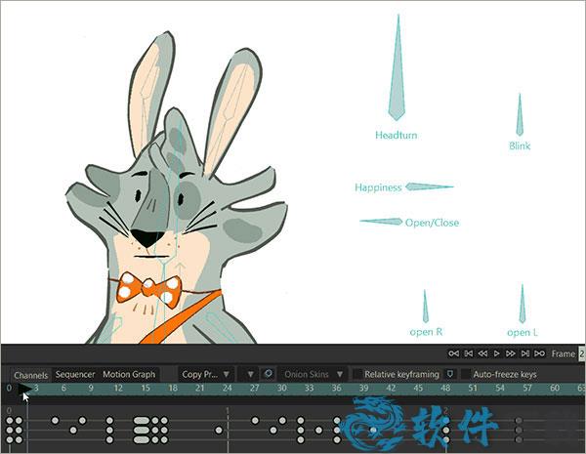Screen dimensions: 586x454
Task: Click the fast-forward double-arrow playback icon
Action: pyautogui.click(x=511, y=353)
